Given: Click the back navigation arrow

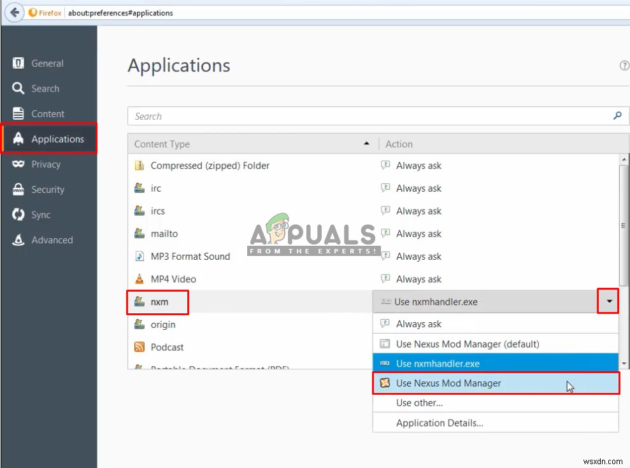Looking at the screenshot, I should [13, 11].
